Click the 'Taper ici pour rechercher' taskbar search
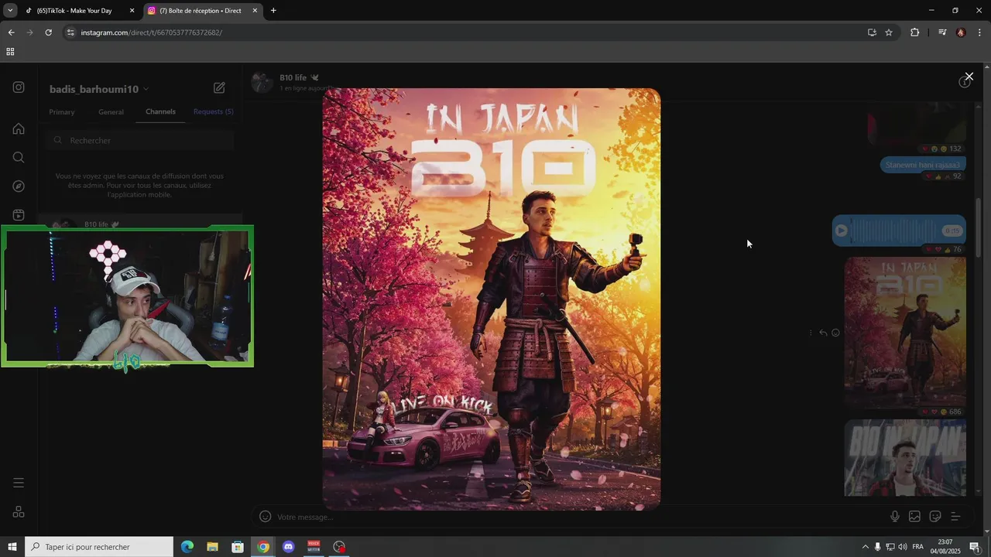Screen dimensions: 991x557 click(99, 547)
